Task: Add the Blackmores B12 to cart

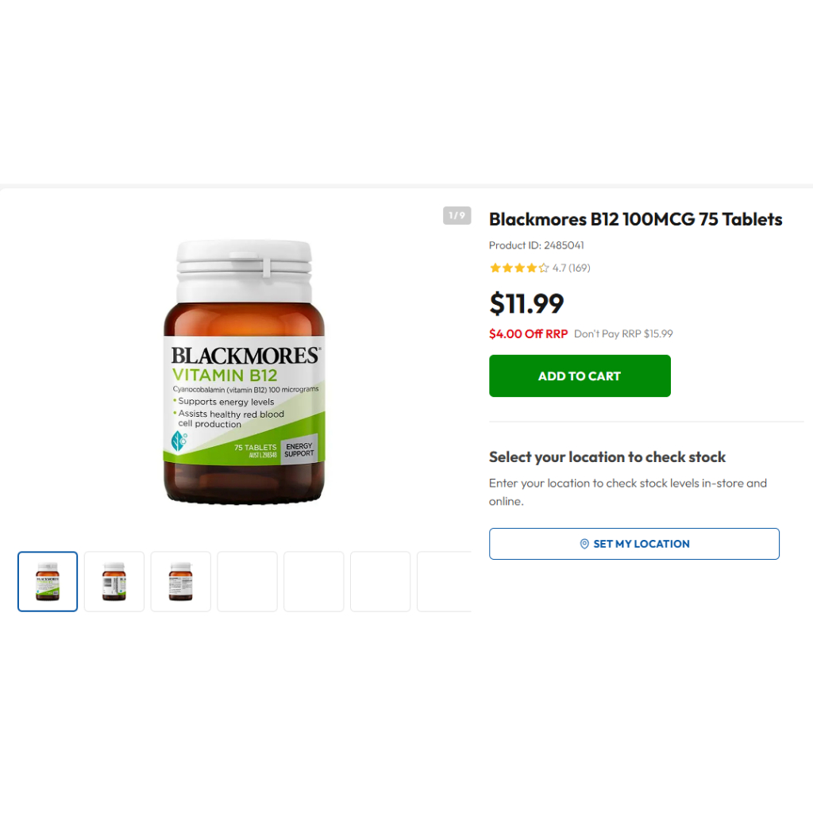Action: pos(580,376)
